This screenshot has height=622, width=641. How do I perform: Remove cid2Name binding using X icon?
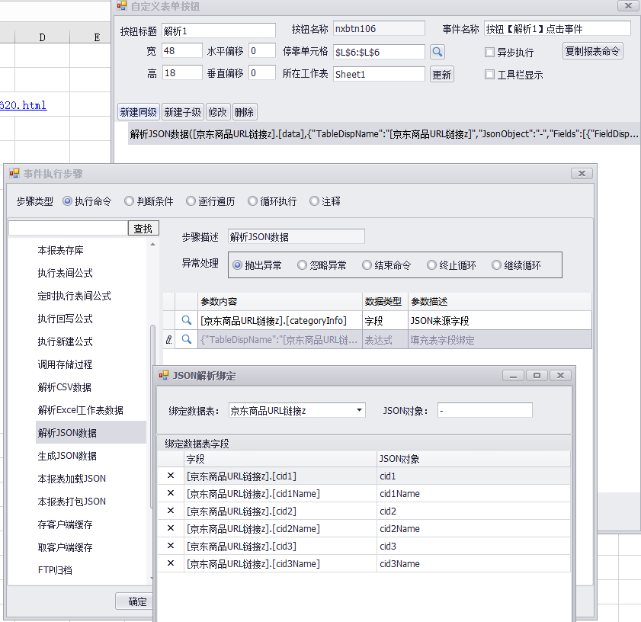[x=171, y=529]
